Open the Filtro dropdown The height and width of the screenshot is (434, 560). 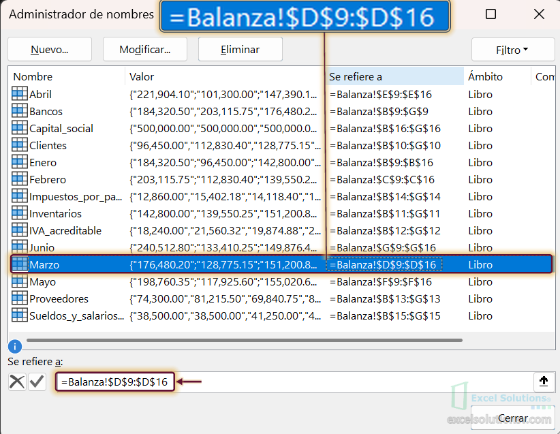point(513,50)
